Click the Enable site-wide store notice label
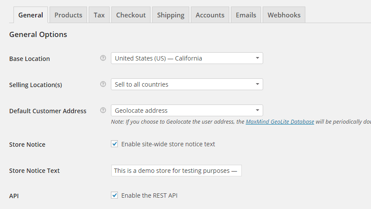This screenshot has width=371, height=209. pos(168,144)
